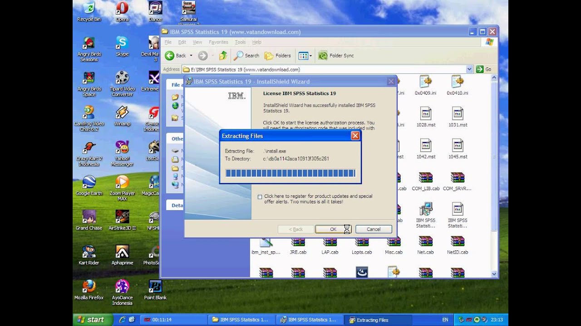Click OK in the InstallShield Wizard
Screen dimensions: 581x326
[x=333, y=229]
